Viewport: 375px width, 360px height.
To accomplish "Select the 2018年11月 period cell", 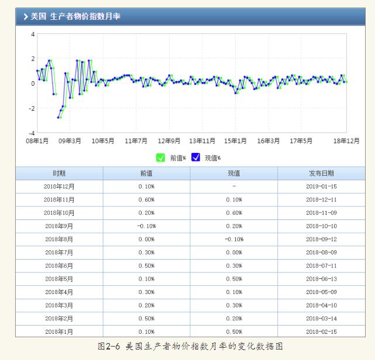I will coord(59,200).
